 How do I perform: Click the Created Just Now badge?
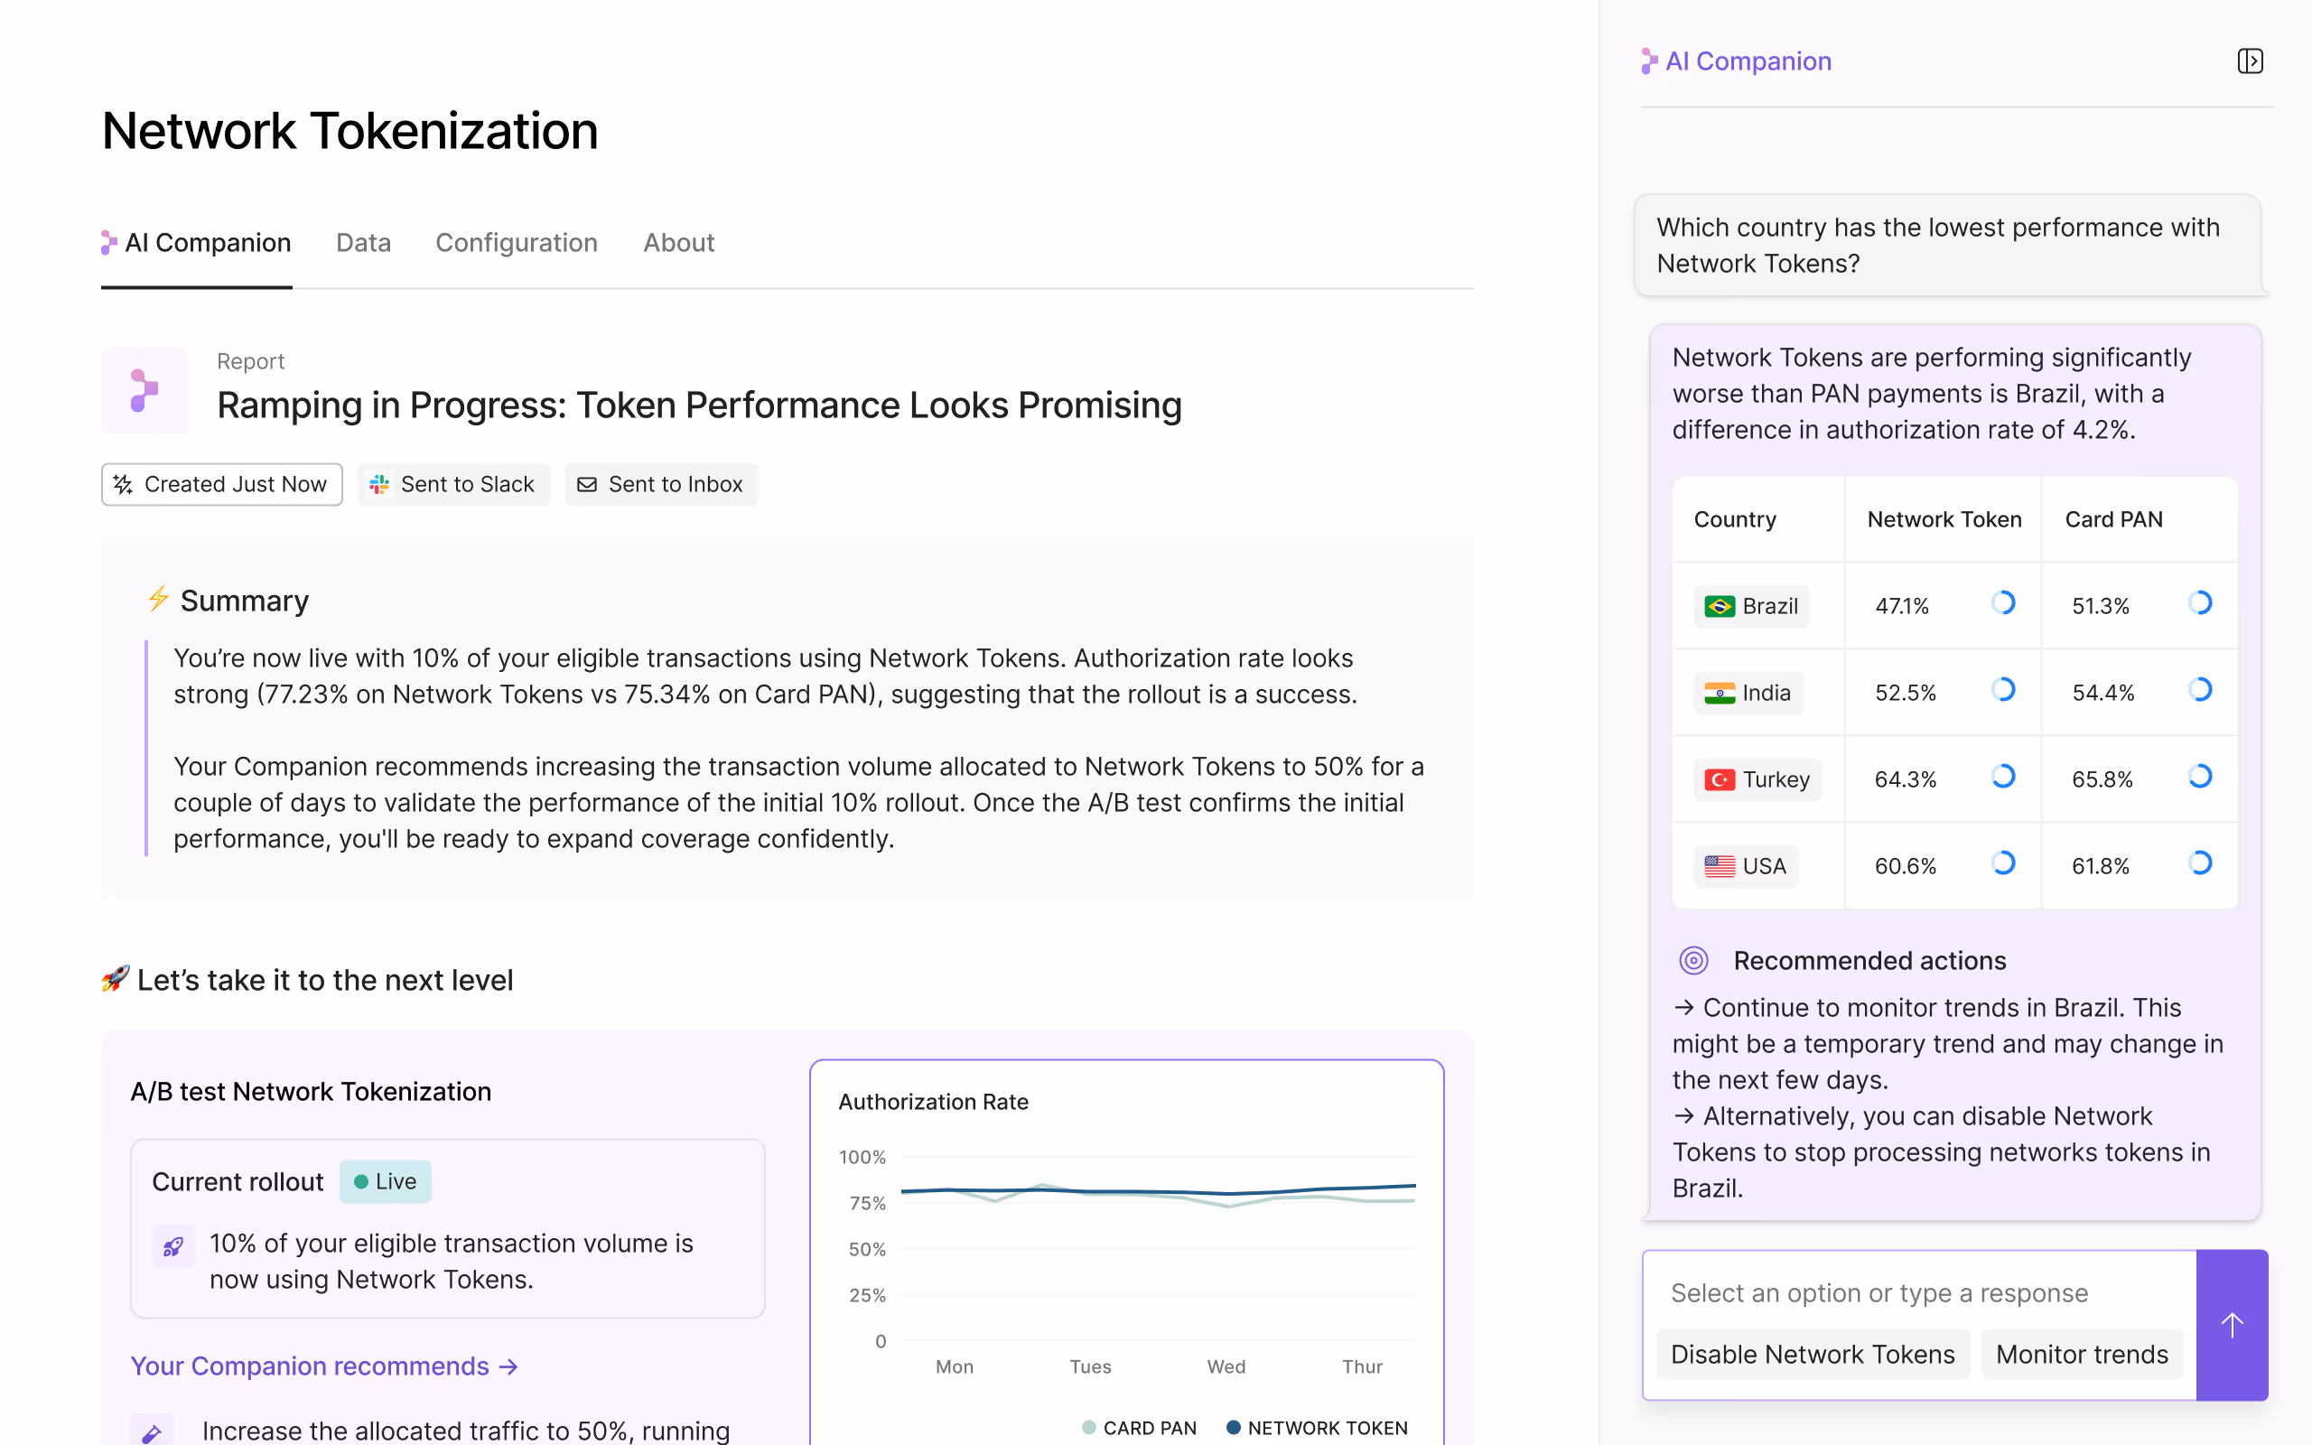point(221,485)
